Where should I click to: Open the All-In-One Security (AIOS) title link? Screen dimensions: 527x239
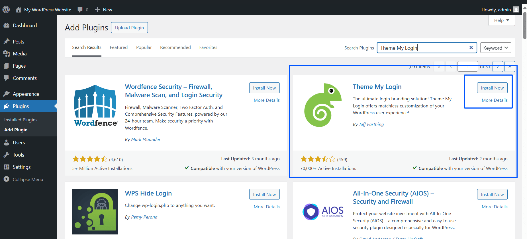pos(393,198)
